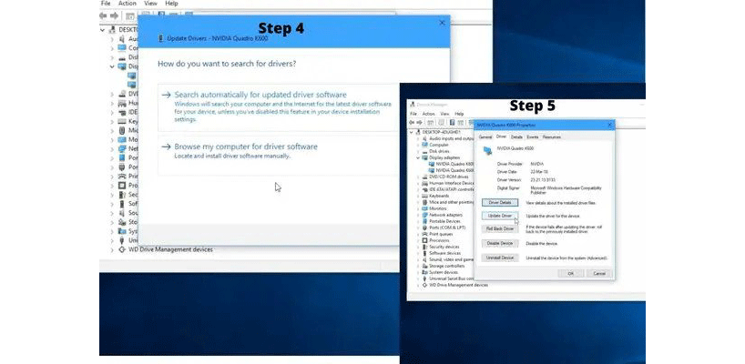This screenshot has width=745, height=364.
Task: Switch to Details tab in Properties dialog
Action: click(516, 136)
